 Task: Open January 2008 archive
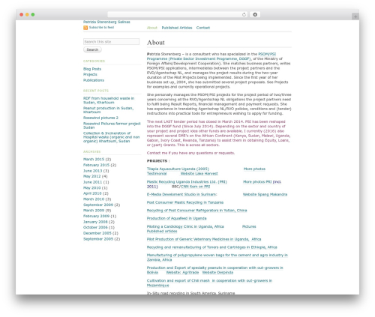tap(95, 222)
